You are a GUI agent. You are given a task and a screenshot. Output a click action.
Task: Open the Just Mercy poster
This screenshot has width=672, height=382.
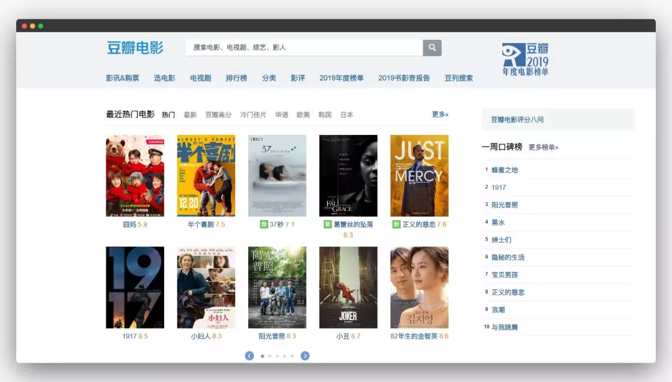(x=419, y=176)
